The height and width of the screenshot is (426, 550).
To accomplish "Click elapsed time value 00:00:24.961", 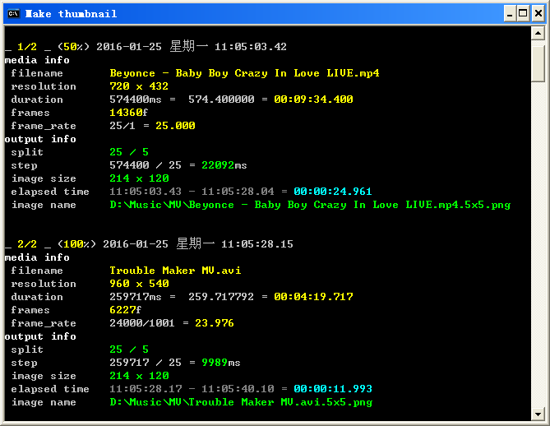I will click(x=333, y=192).
